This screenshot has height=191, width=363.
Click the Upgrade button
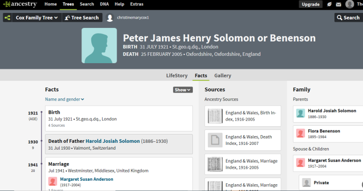click(311, 4)
